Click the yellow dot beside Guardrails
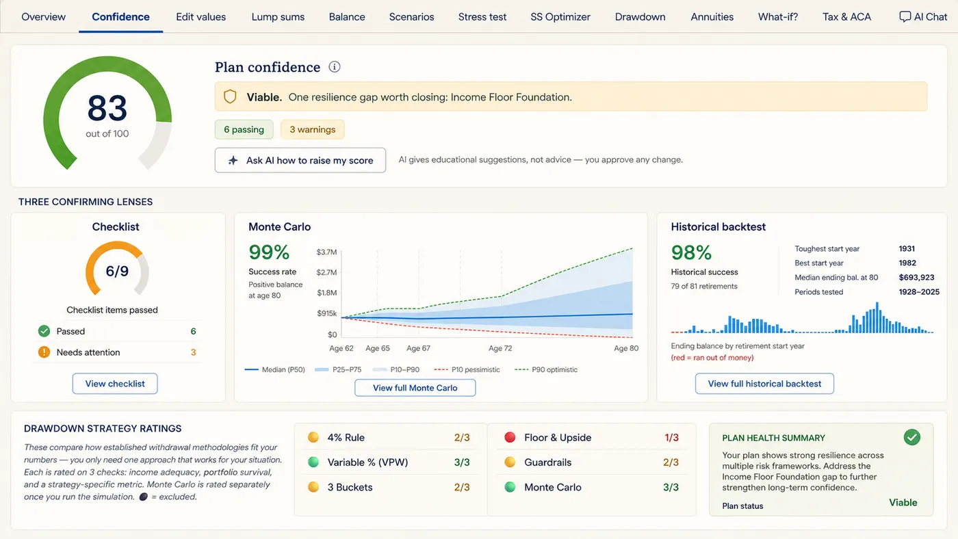Viewport: 958px width, 539px height. pos(510,462)
